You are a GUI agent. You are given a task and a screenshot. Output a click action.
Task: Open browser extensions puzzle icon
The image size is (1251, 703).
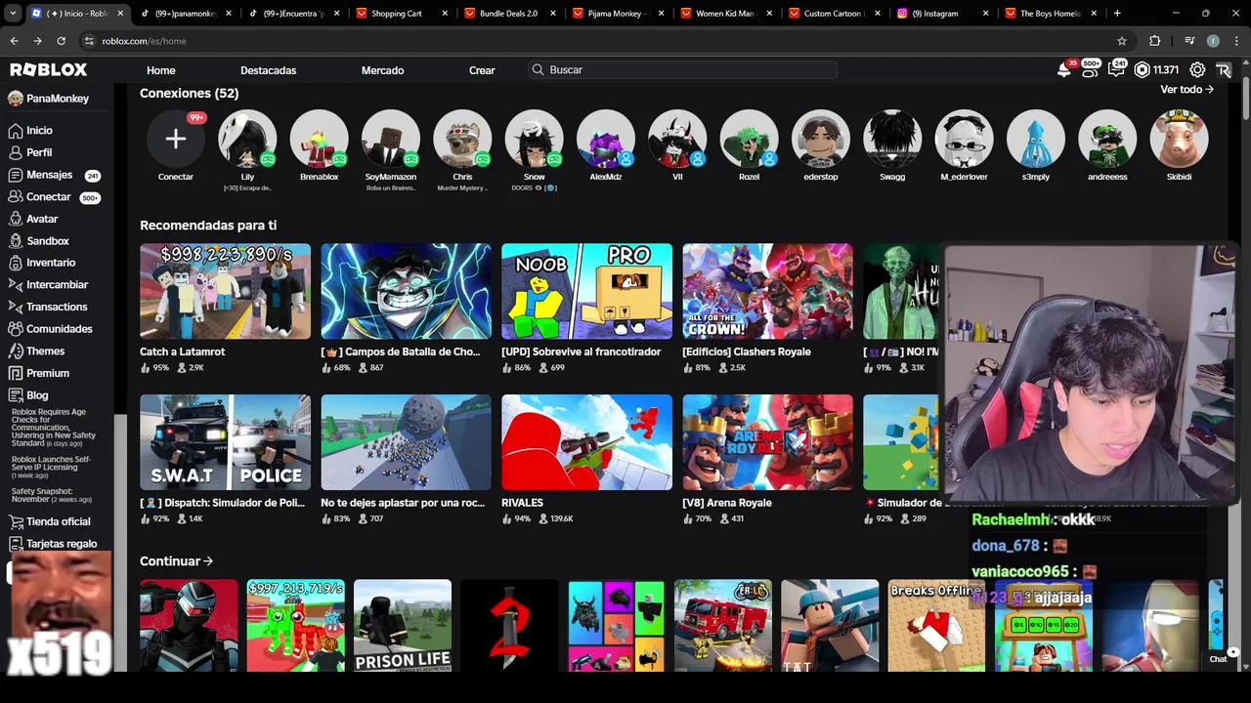point(1155,41)
